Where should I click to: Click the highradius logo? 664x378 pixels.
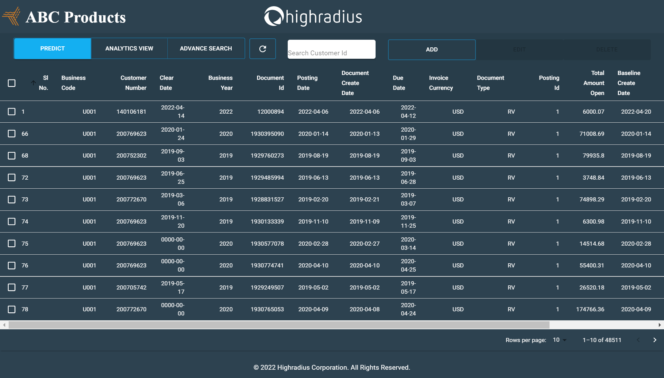(313, 16)
